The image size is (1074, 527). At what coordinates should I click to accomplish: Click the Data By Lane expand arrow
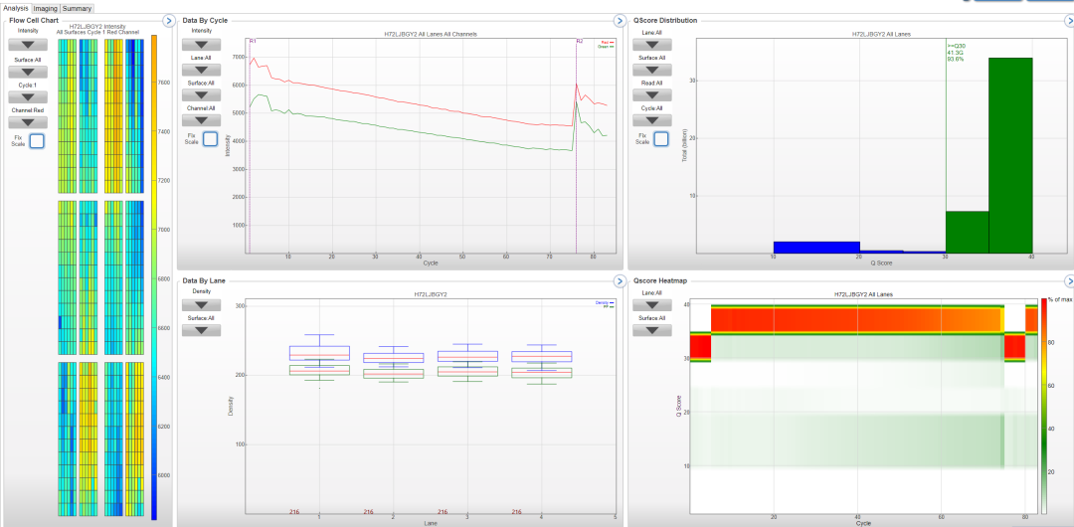tap(619, 281)
